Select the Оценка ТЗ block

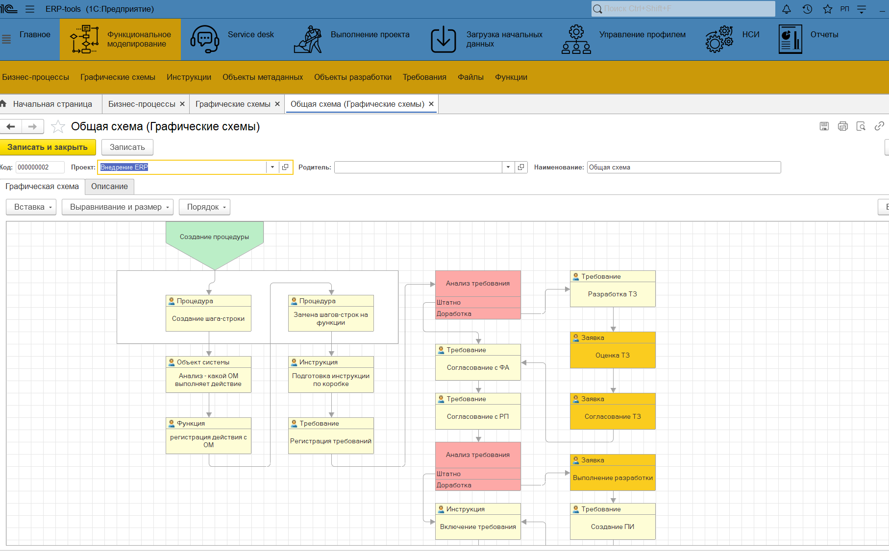click(x=613, y=350)
